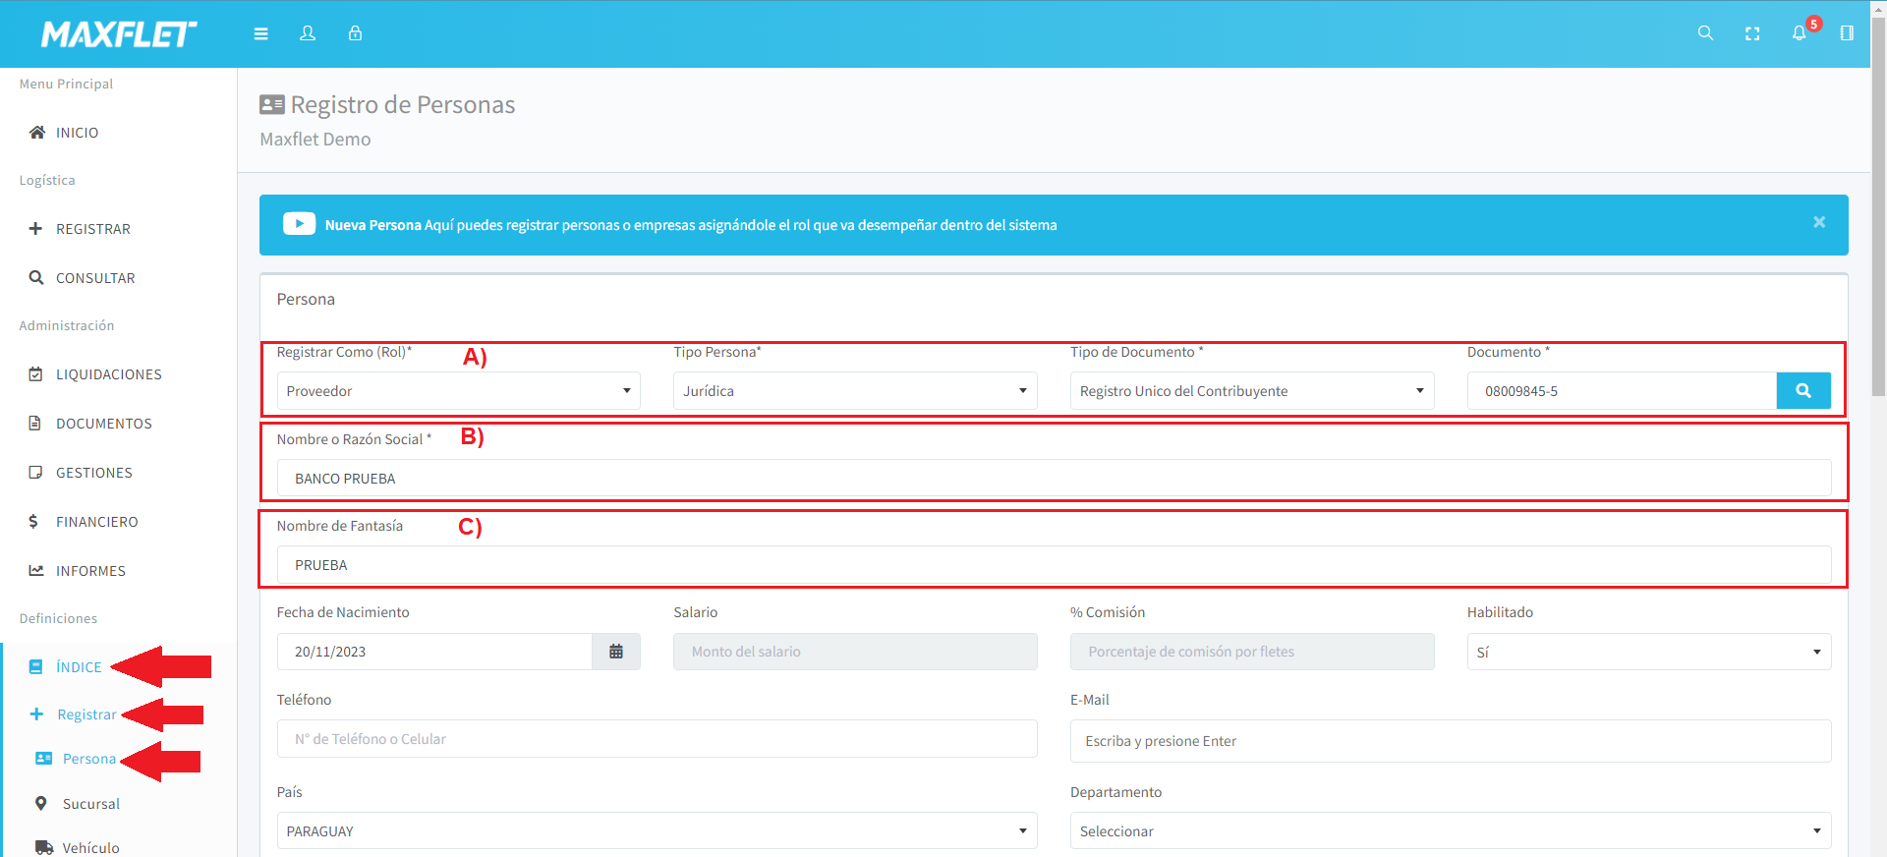Viewport: 1887px width, 857px height.
Task: Play the Nueva Persona video icon
Action: pos(299,224)
